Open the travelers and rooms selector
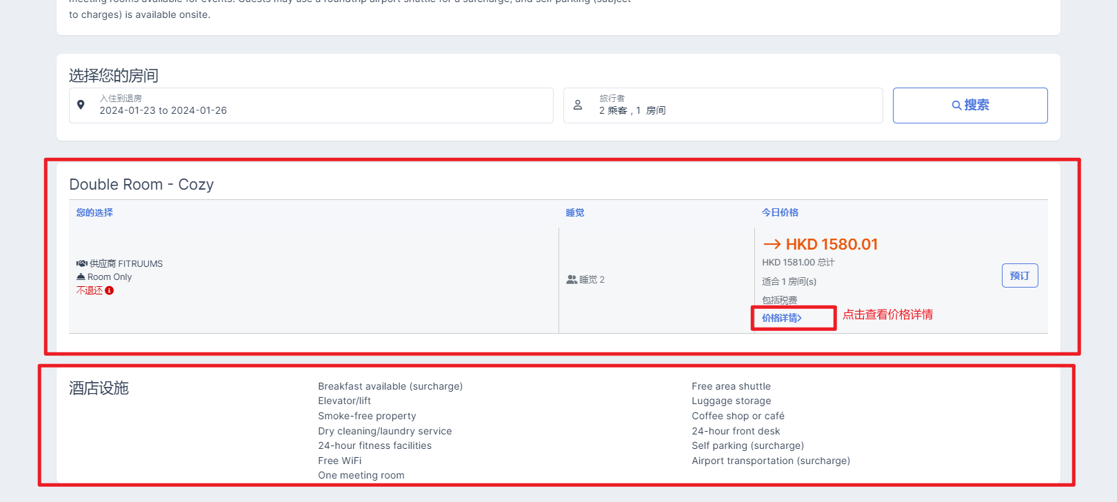 [x=723, y=106]
